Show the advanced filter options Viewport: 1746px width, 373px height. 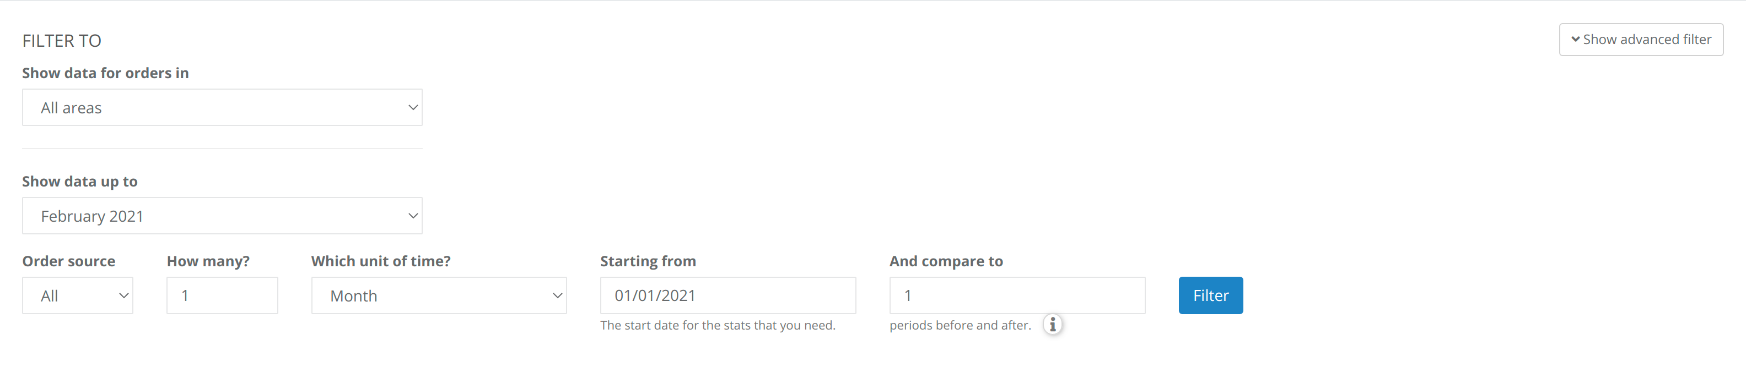1641,39
